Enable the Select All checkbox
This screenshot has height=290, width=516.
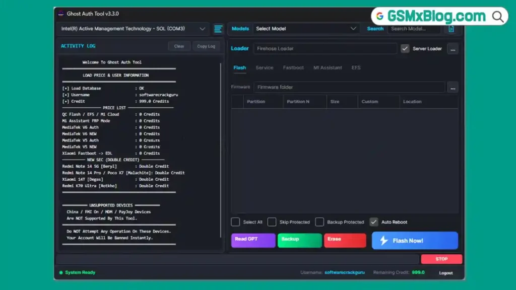click(x=235, y=222)
